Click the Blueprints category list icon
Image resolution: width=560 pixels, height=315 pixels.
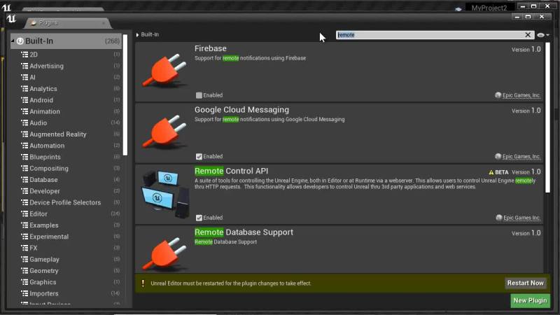point(24,157)
